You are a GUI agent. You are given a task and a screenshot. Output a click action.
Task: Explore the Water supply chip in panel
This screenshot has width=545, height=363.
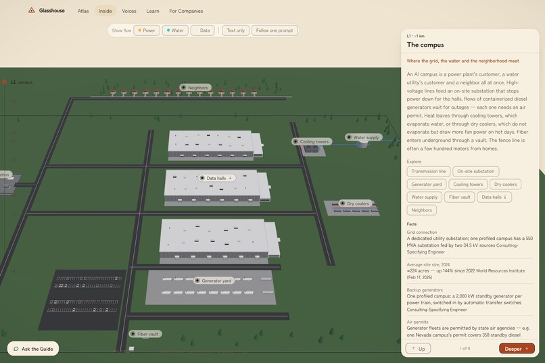point(425,197)
